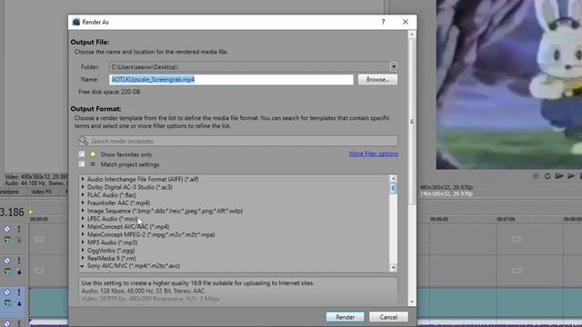Image resolution: width=582 pixels, height=327 pixels.
Task: Click the record button under preview
Action: pyautogui.click(x=536, y=176)
